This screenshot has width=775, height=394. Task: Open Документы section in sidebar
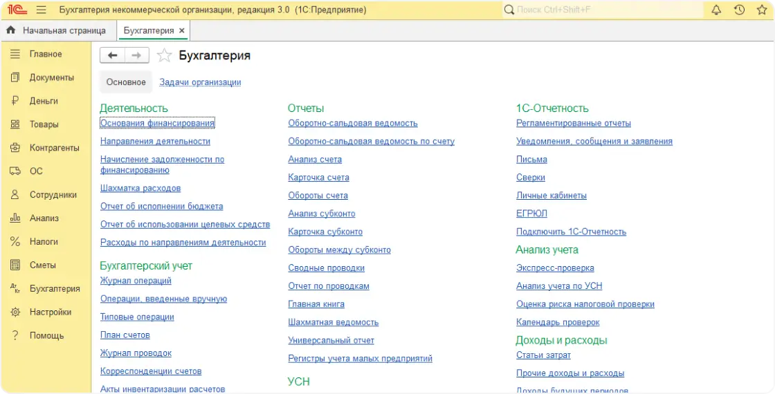[x=52, y=77]
